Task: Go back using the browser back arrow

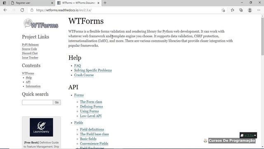Action: [5, 10]
